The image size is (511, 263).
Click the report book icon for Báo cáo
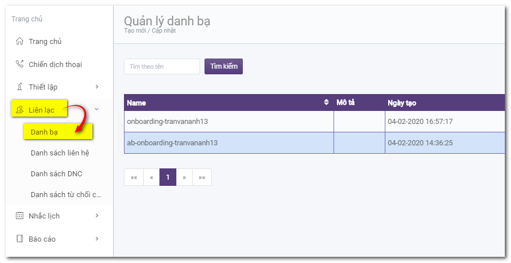[20, 239]
